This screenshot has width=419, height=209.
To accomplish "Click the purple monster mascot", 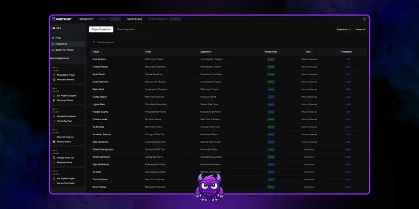I will click(x=210, y=188).
